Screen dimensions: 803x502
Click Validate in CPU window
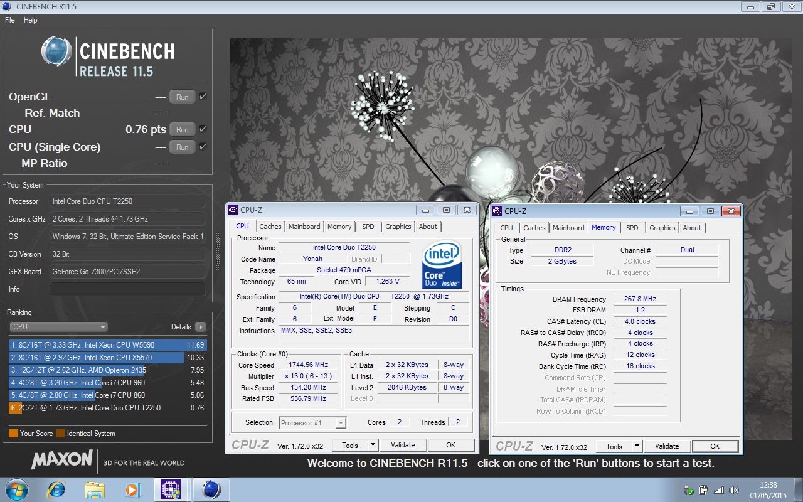point(403,445)
